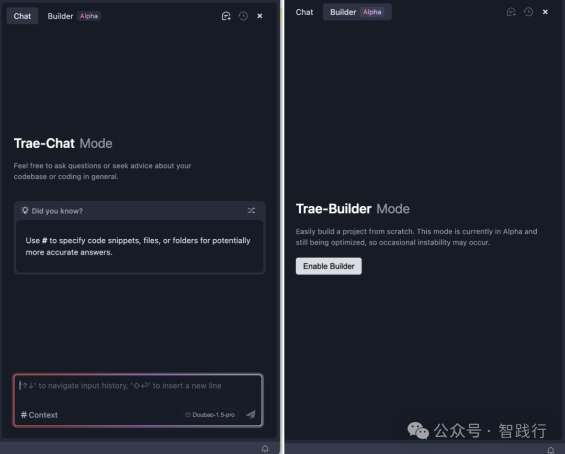Close the right Trae-Builder panel
Viewport: 565px width, 454px height.
[x=545, y=12]
